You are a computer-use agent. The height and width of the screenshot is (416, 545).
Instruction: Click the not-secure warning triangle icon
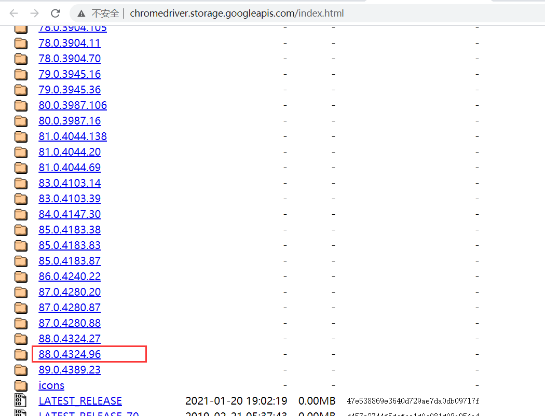click(81, 13)
